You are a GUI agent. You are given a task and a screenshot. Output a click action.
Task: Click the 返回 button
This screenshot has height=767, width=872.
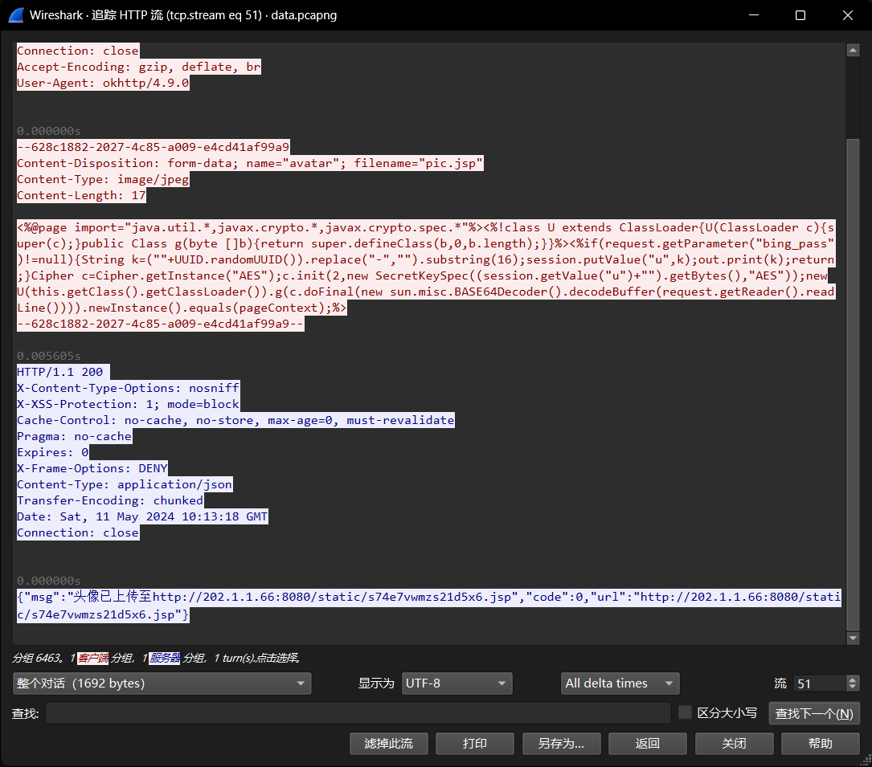click(647, 744)
